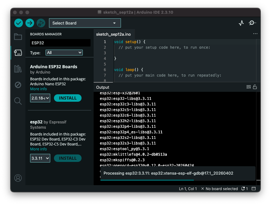Toggle Output scroll lock icon
The image size is (271, 205).
255,87
